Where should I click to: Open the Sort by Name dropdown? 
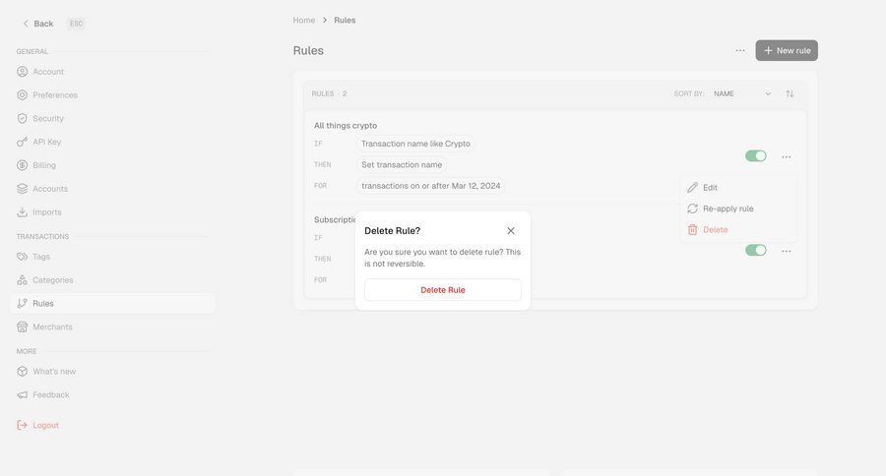pyautogui.click(x=742, y=93)
